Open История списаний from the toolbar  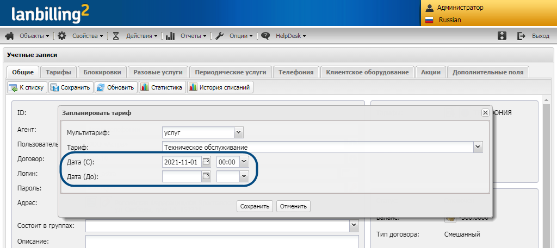click(220, 87)
